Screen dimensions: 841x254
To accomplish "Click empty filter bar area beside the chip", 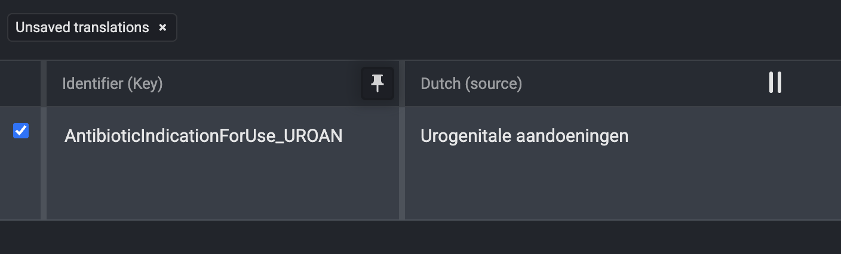I will click(x=478, y=27).
